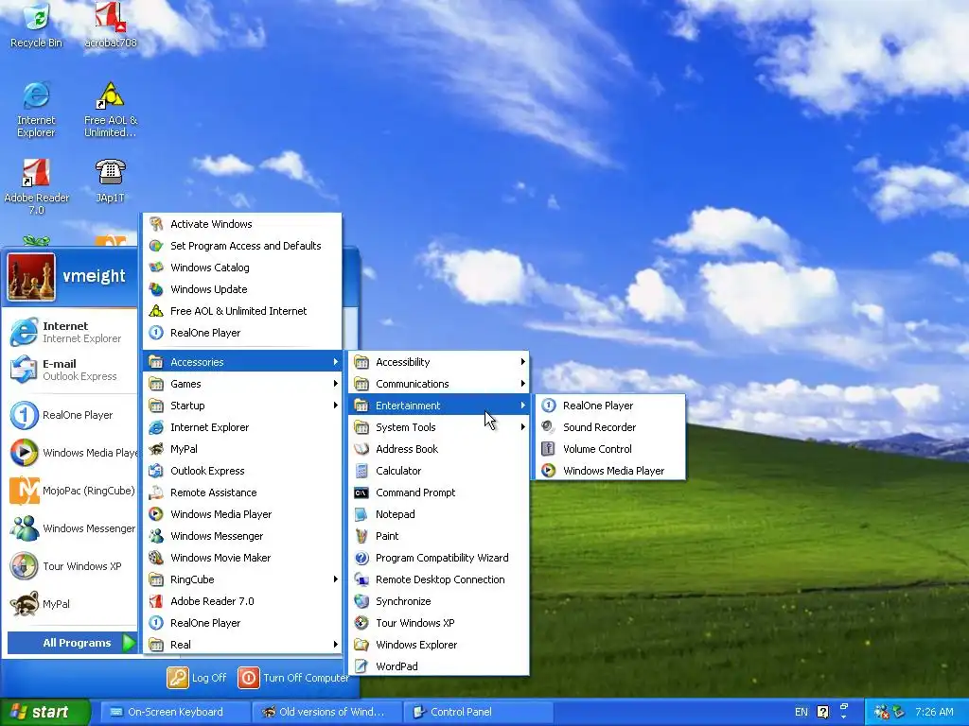Expand the Games submenu
The height and width of the screenshot is (726, 969).
(242, 384)
